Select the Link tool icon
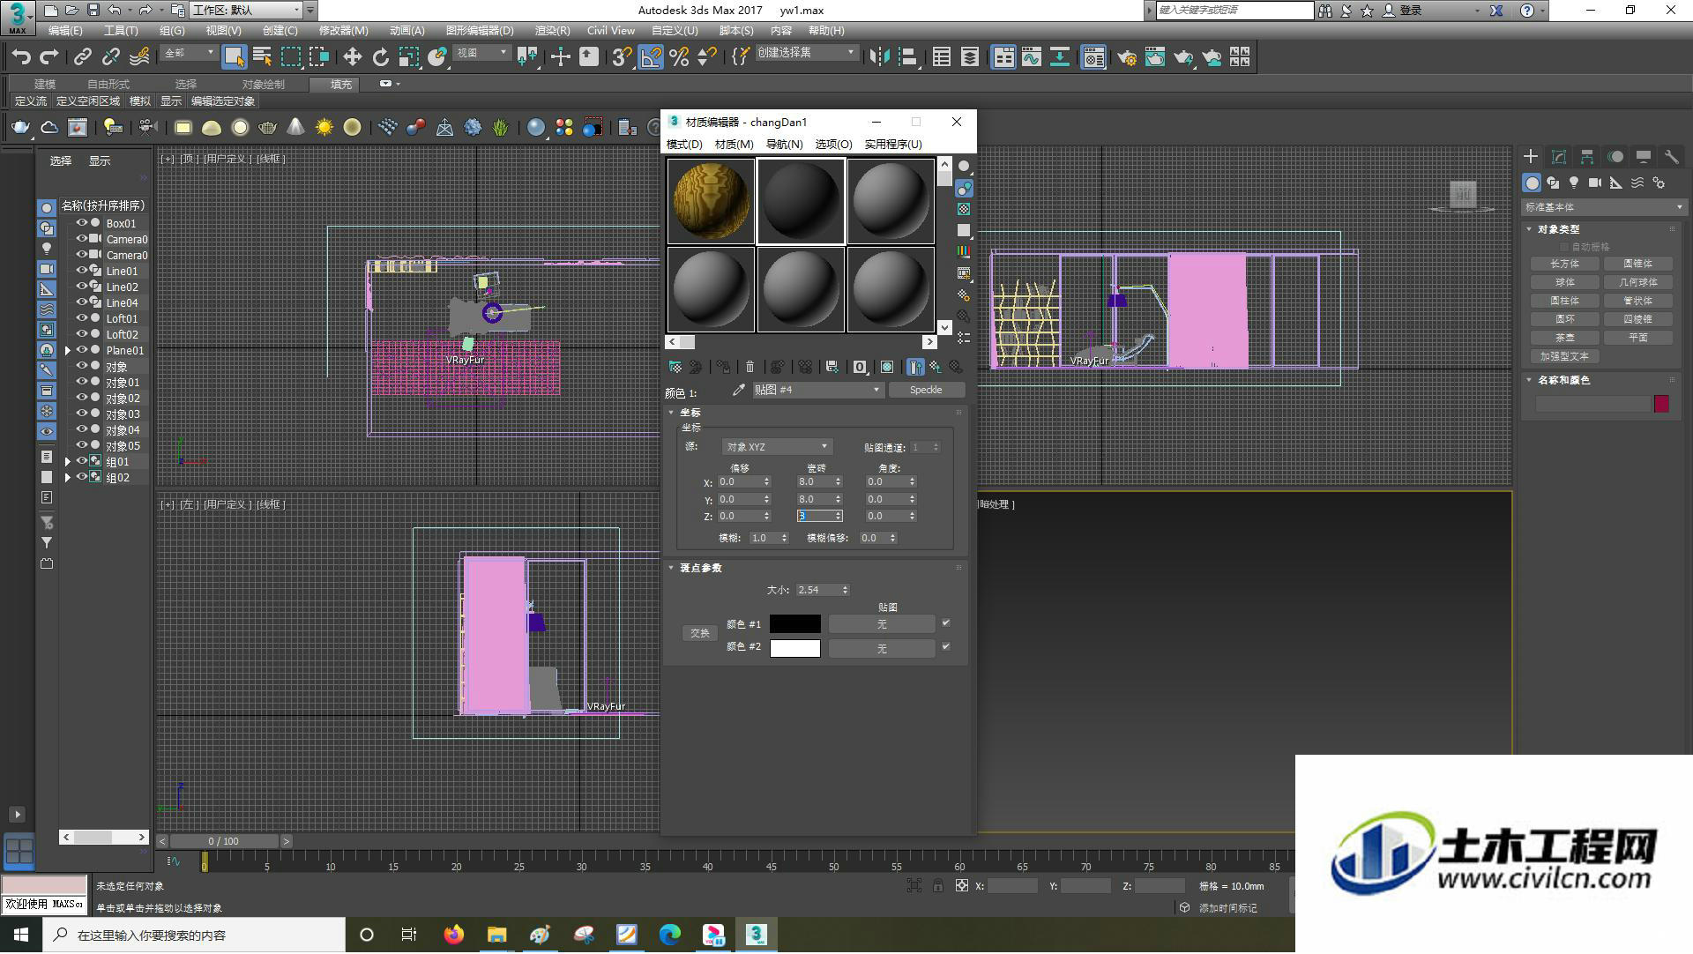This screenshot has height=954, width=1693. coord(82,57)
